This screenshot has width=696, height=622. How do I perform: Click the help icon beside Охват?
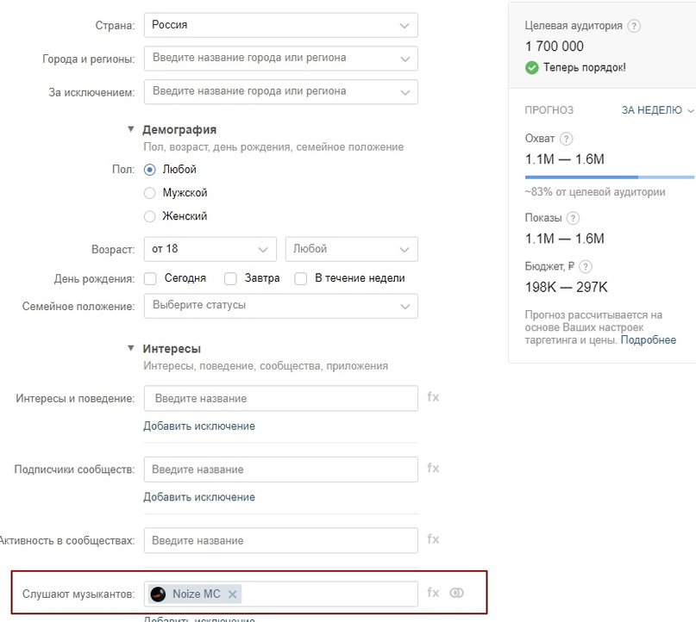point(566,139)
